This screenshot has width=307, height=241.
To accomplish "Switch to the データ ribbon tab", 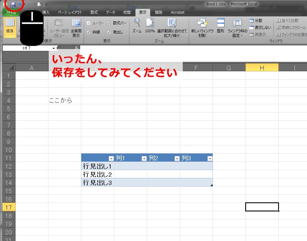I will [110, 12].
